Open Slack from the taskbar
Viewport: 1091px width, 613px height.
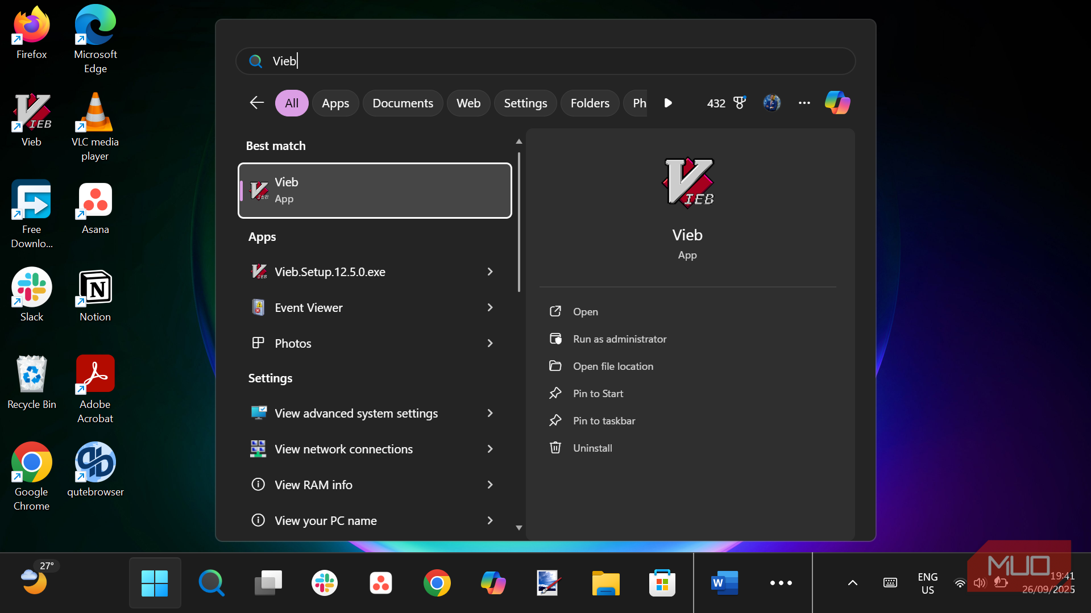click(325, 583)
